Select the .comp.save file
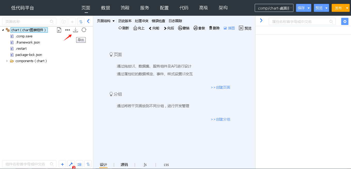The width and height of the screenshot is (351, 169). [x=24, y=36]
